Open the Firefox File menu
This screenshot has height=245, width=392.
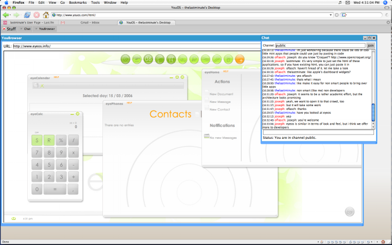(31, 3)
